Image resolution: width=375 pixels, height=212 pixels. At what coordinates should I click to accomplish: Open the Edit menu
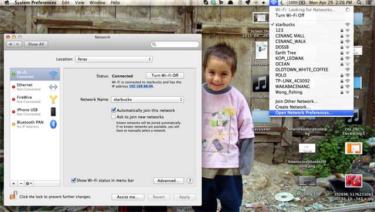[x=66, y=2]
